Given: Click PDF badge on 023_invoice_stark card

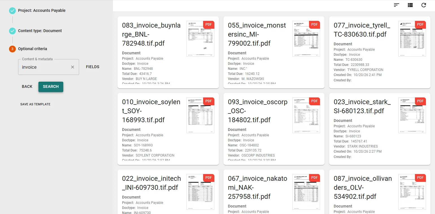Looking at the screenshot, I should (420, 101).
